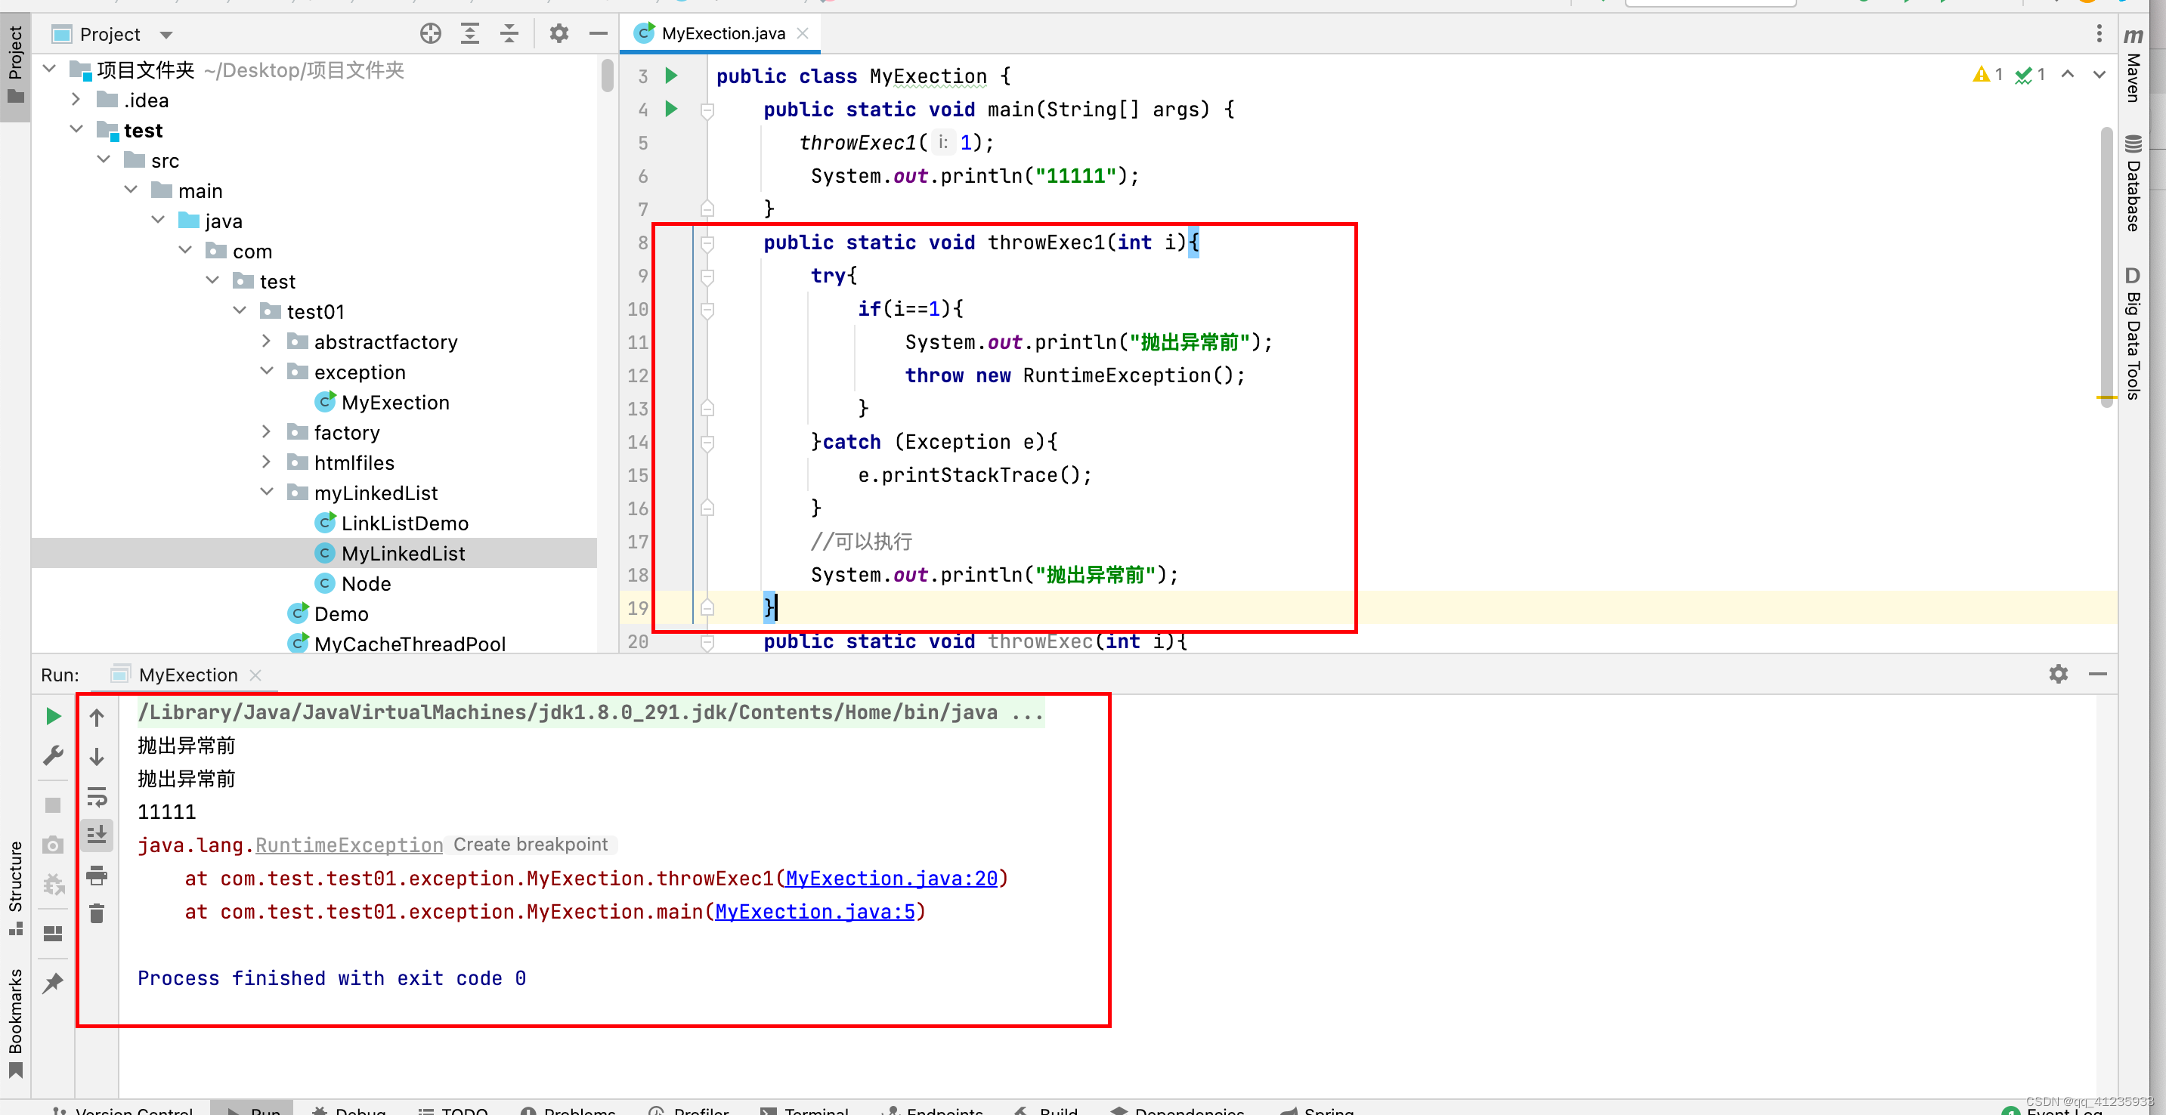Image resolution: width=2166 pixels, height=1115 pixels.
Task: Click the Create breakpoint link
Action: click(531, 845)
